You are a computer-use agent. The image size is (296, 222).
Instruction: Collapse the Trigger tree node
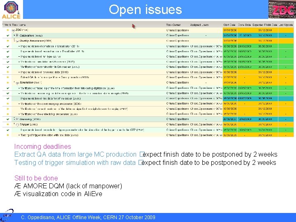coord(17,125)
